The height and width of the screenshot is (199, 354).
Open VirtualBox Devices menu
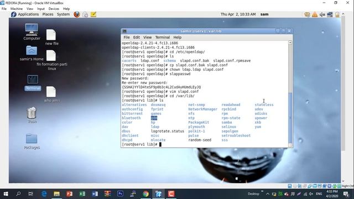(x=54, y=9)
